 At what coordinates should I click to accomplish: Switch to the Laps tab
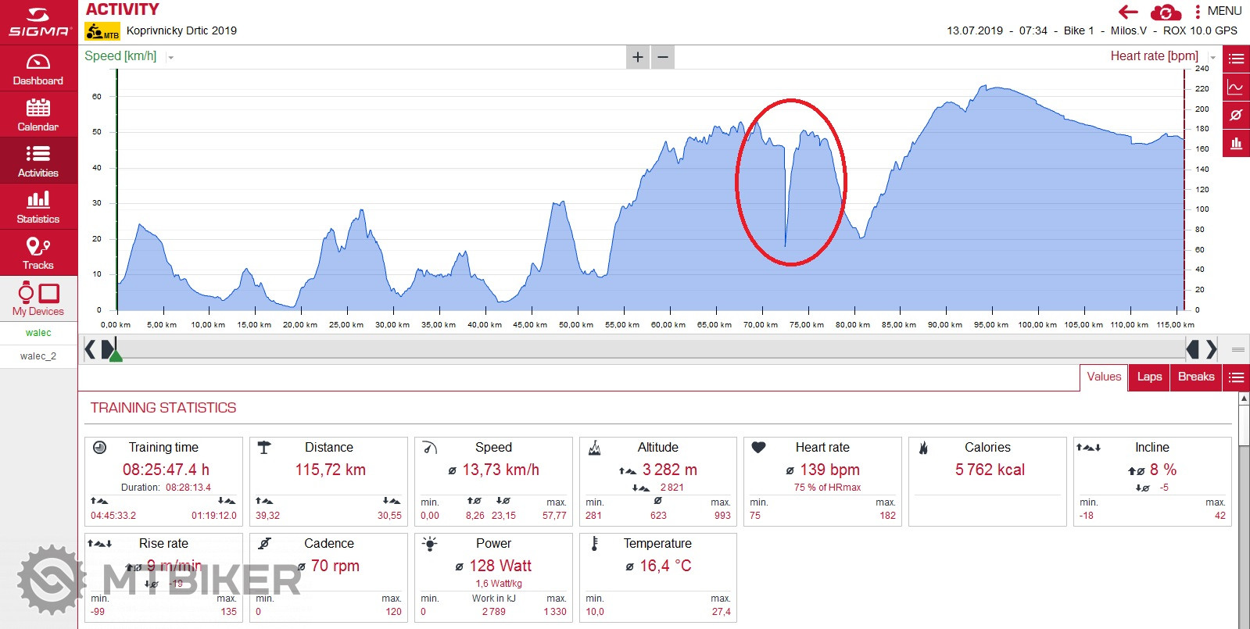coord(1149,377)
